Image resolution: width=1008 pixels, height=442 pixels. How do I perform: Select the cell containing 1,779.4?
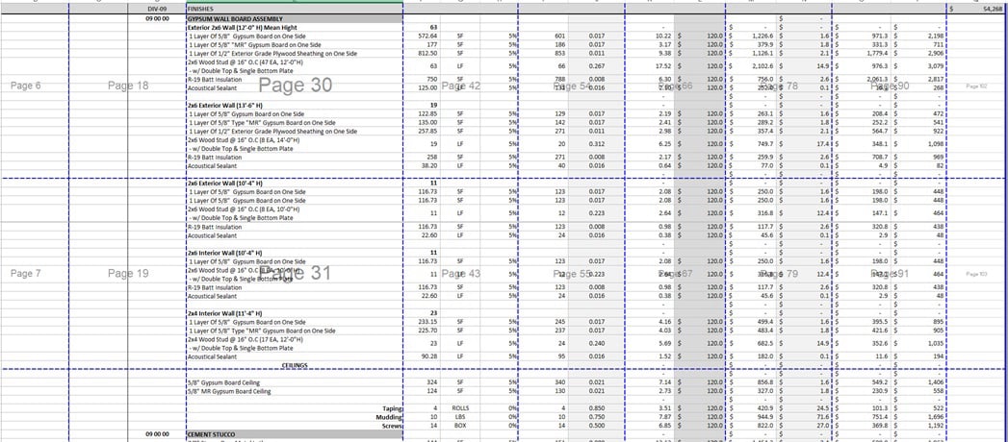pos(862,54)
